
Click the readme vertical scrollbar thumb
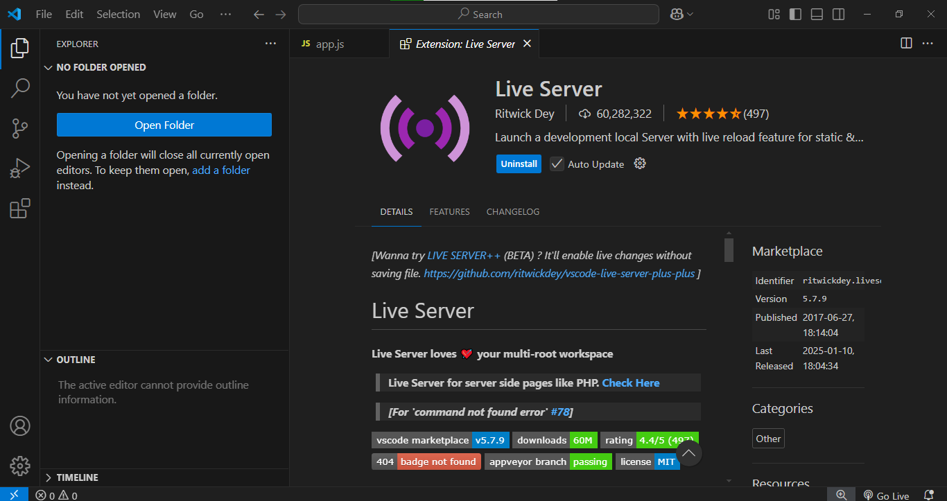pos(729,249)
